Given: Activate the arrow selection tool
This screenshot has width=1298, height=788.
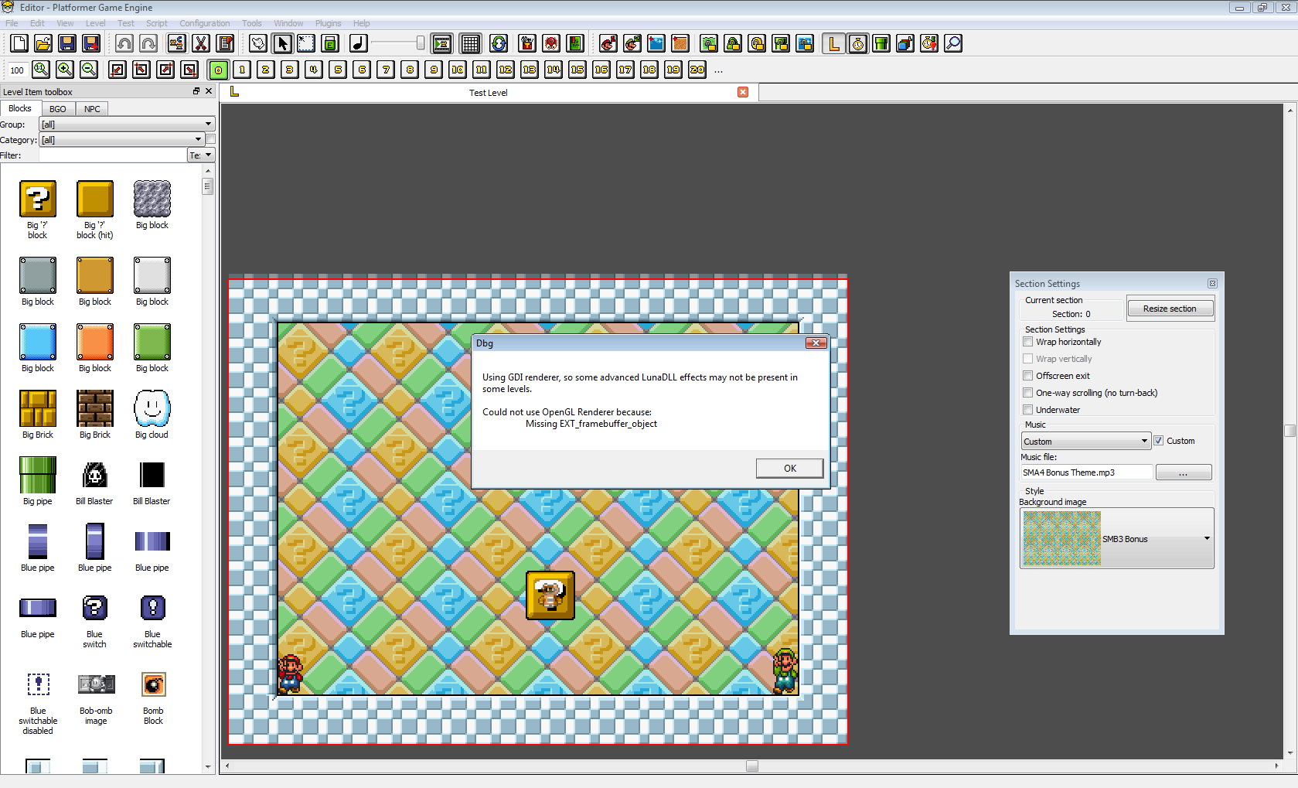Looking at the screenshot, I should (282, 43).
